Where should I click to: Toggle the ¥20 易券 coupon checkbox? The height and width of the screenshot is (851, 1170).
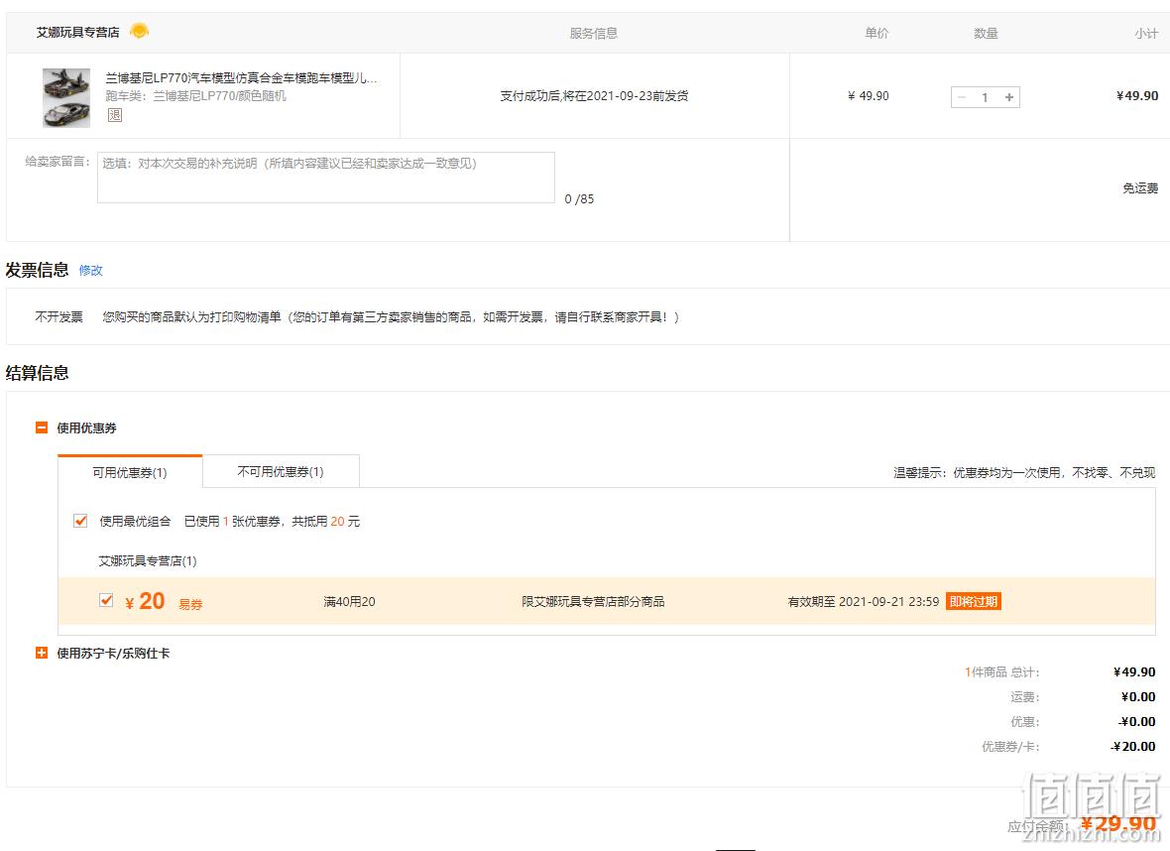pos(106,600)
